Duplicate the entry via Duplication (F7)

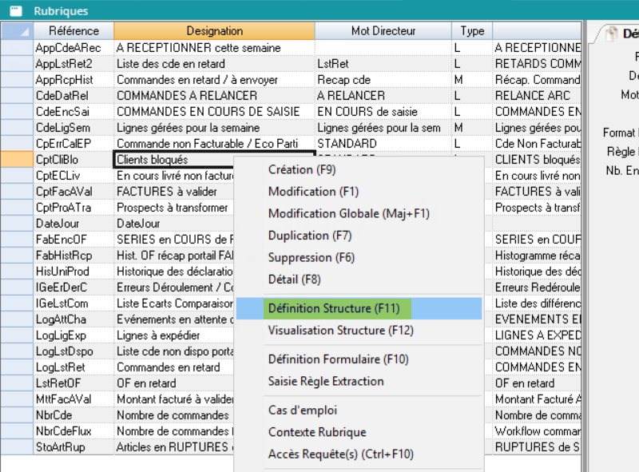310,236
